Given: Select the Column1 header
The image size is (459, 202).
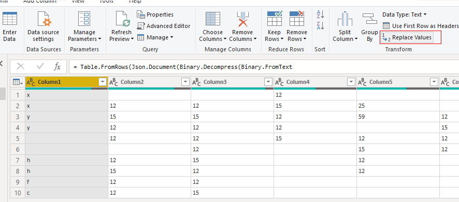Looking at the screenshot, I should 66,82.
